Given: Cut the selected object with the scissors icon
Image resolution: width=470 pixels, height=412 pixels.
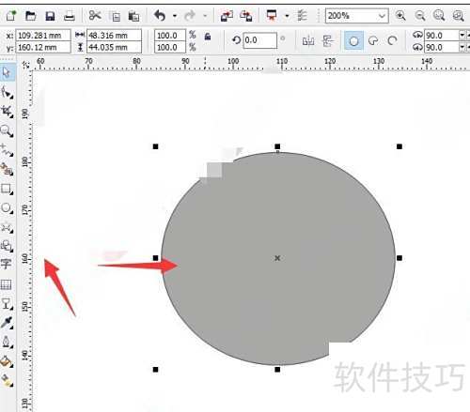Looking at the screenshot, I should [x=95, y=15].
